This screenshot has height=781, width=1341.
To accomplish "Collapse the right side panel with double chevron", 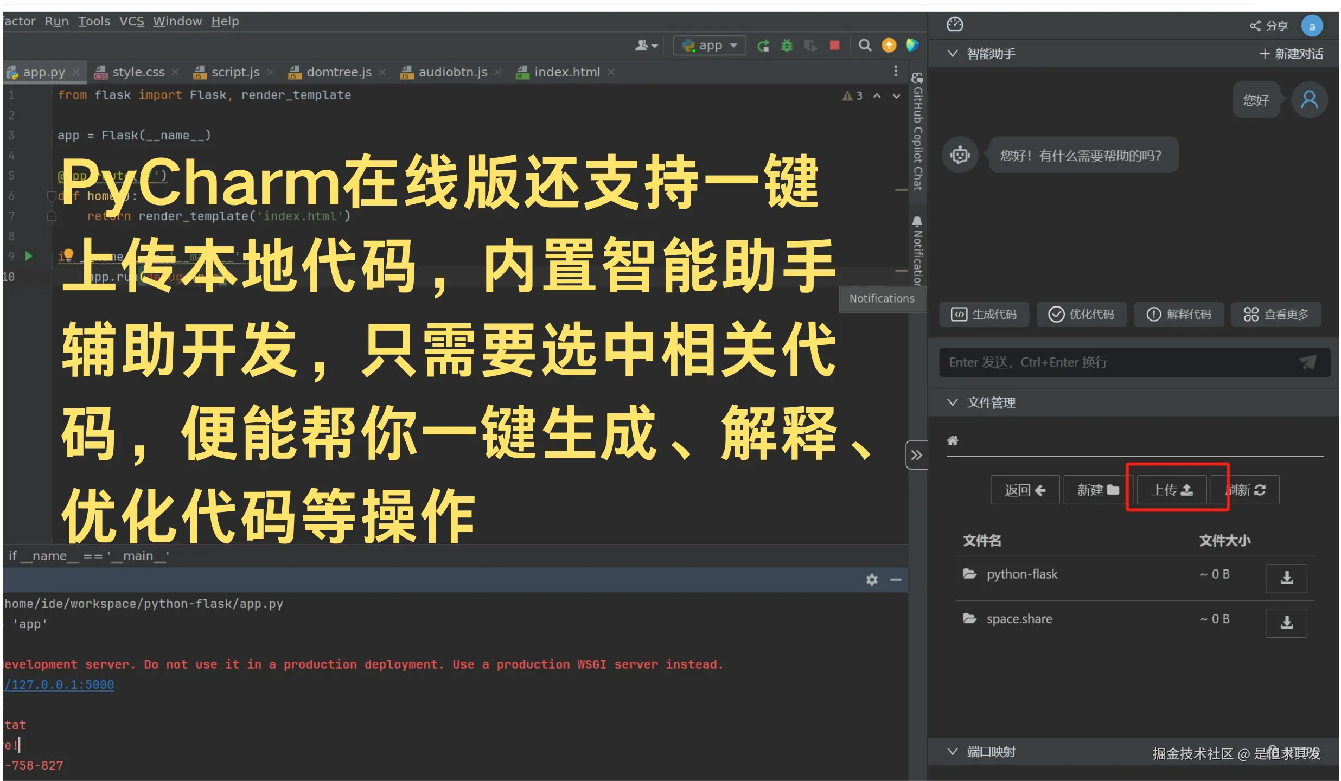I will (x=917, y=454).
